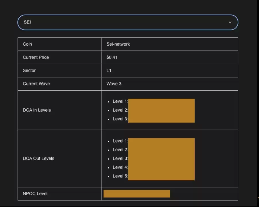Click 'Level 1:' under DCA Out Levels
259x207 pixels.
[x=120, y=141]
